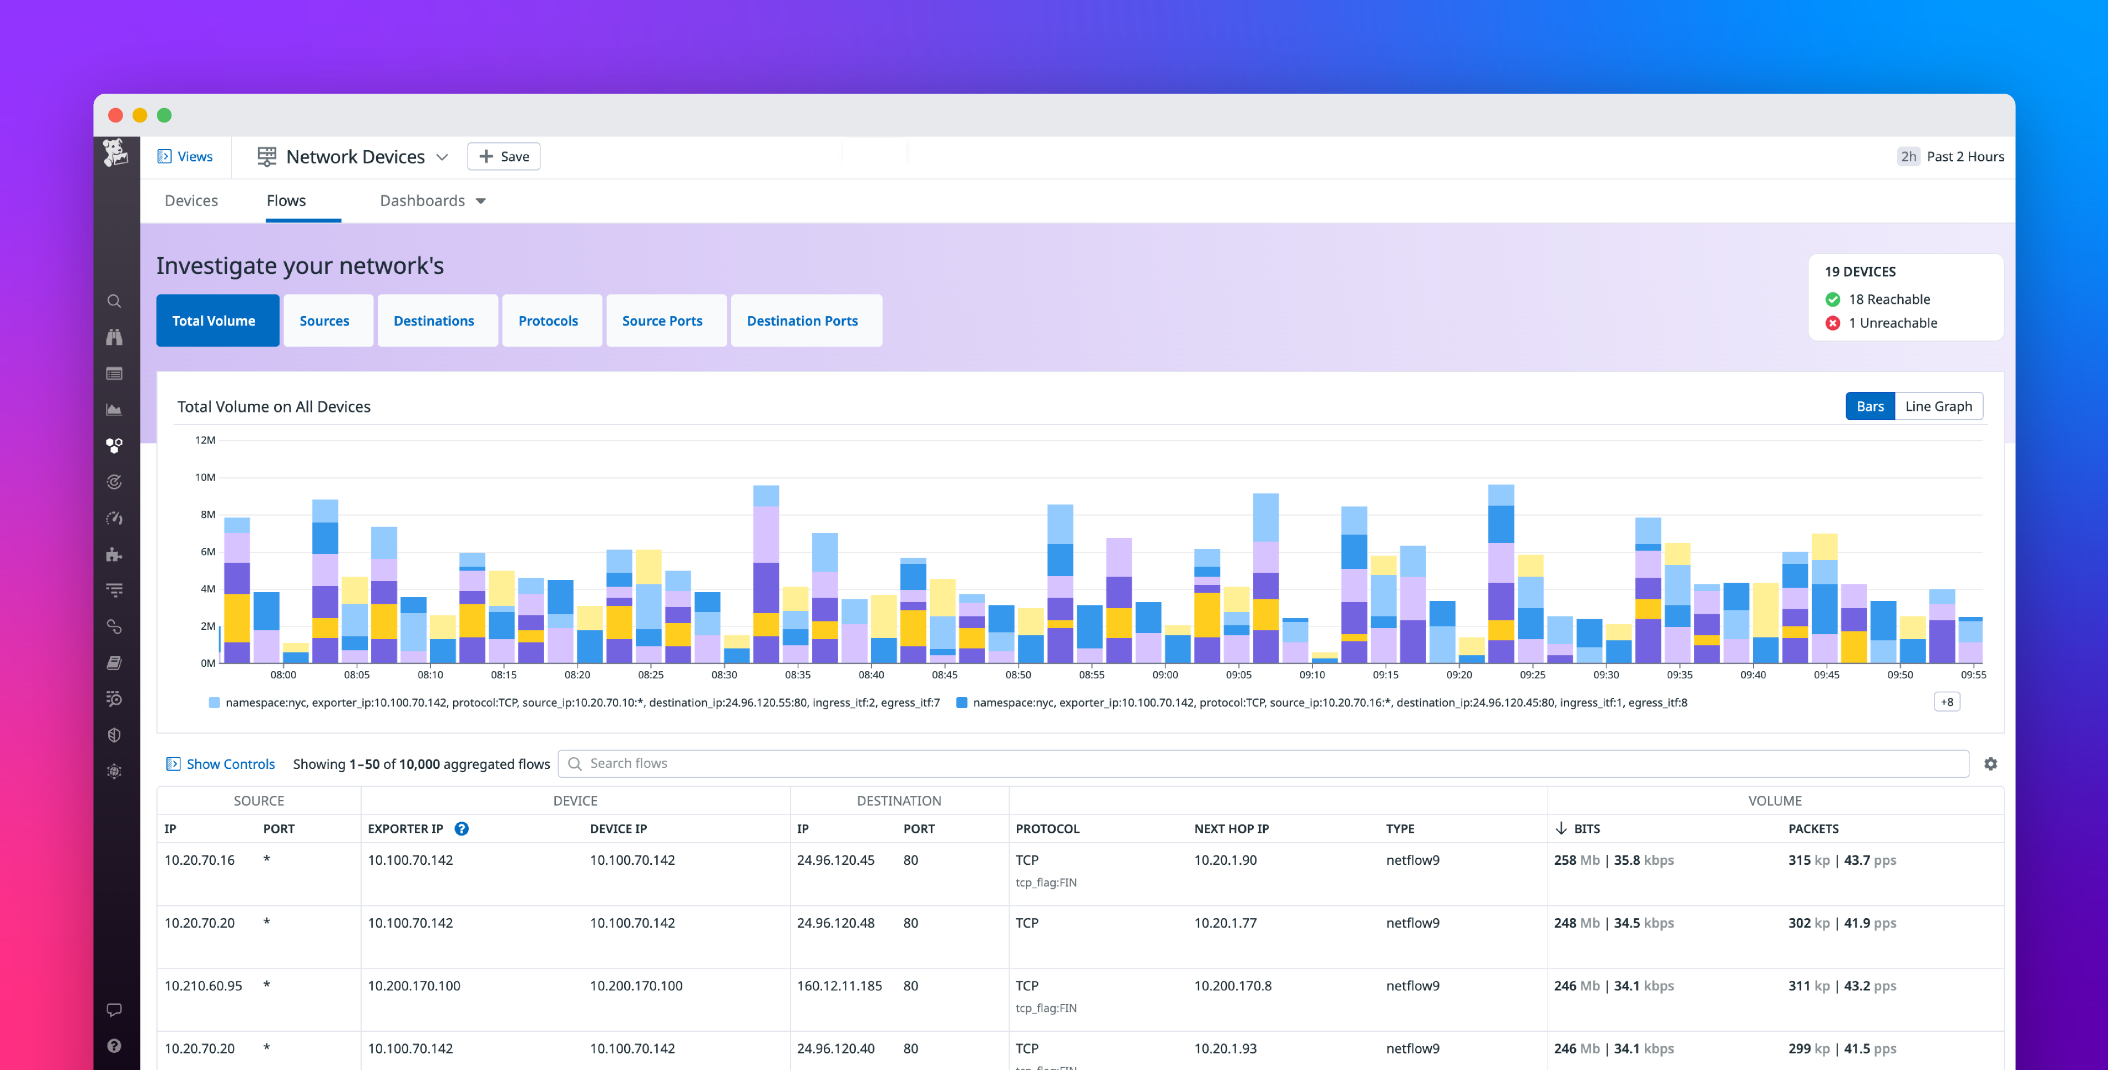Show Controls for the flows table

(x=230, y=763)
